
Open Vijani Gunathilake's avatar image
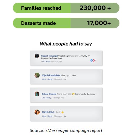pos(37,75)
